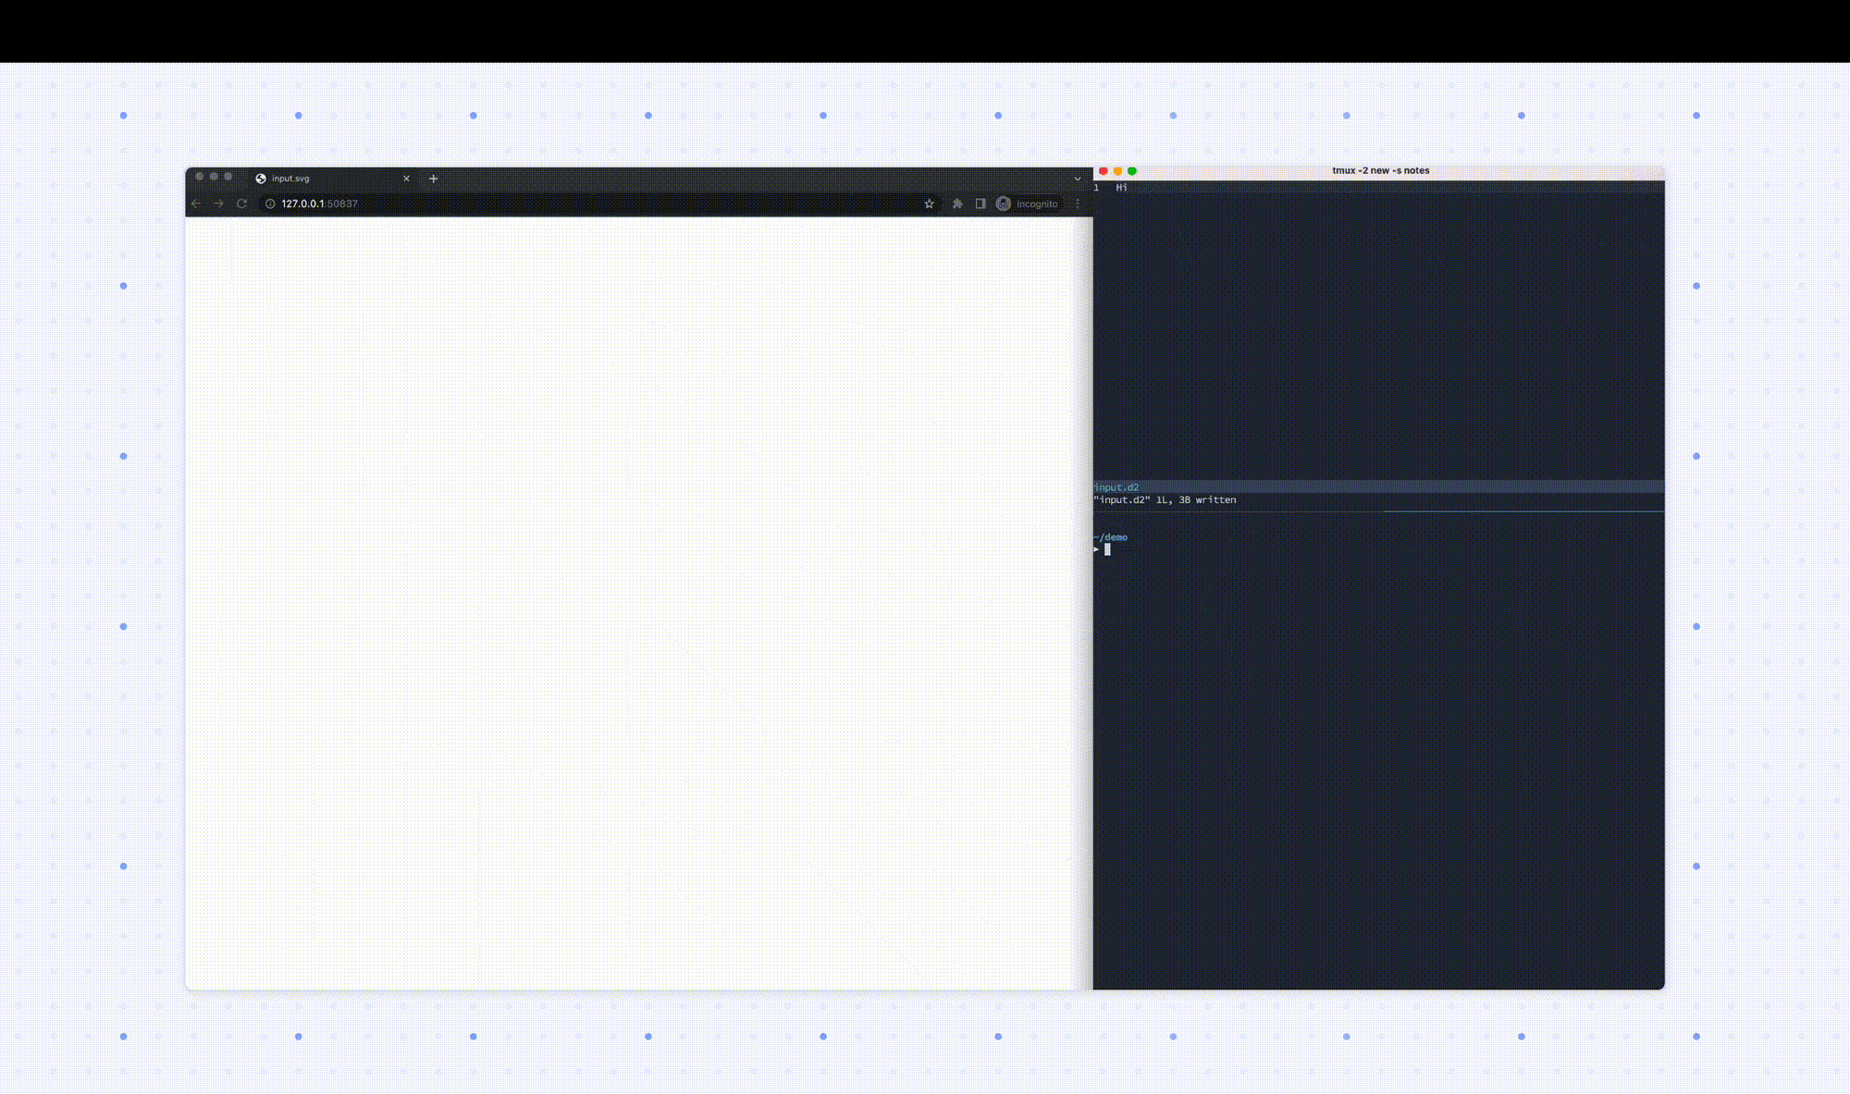
Task: Toggle the browser side panel icon
Action: pyautogui.click(x=980, y=203)
